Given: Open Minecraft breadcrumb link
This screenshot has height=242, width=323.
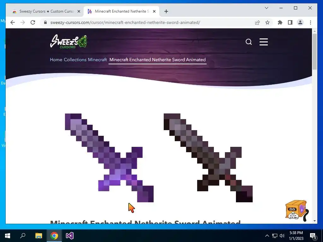Looking at the screenshot, I should [x=97, y=60].
